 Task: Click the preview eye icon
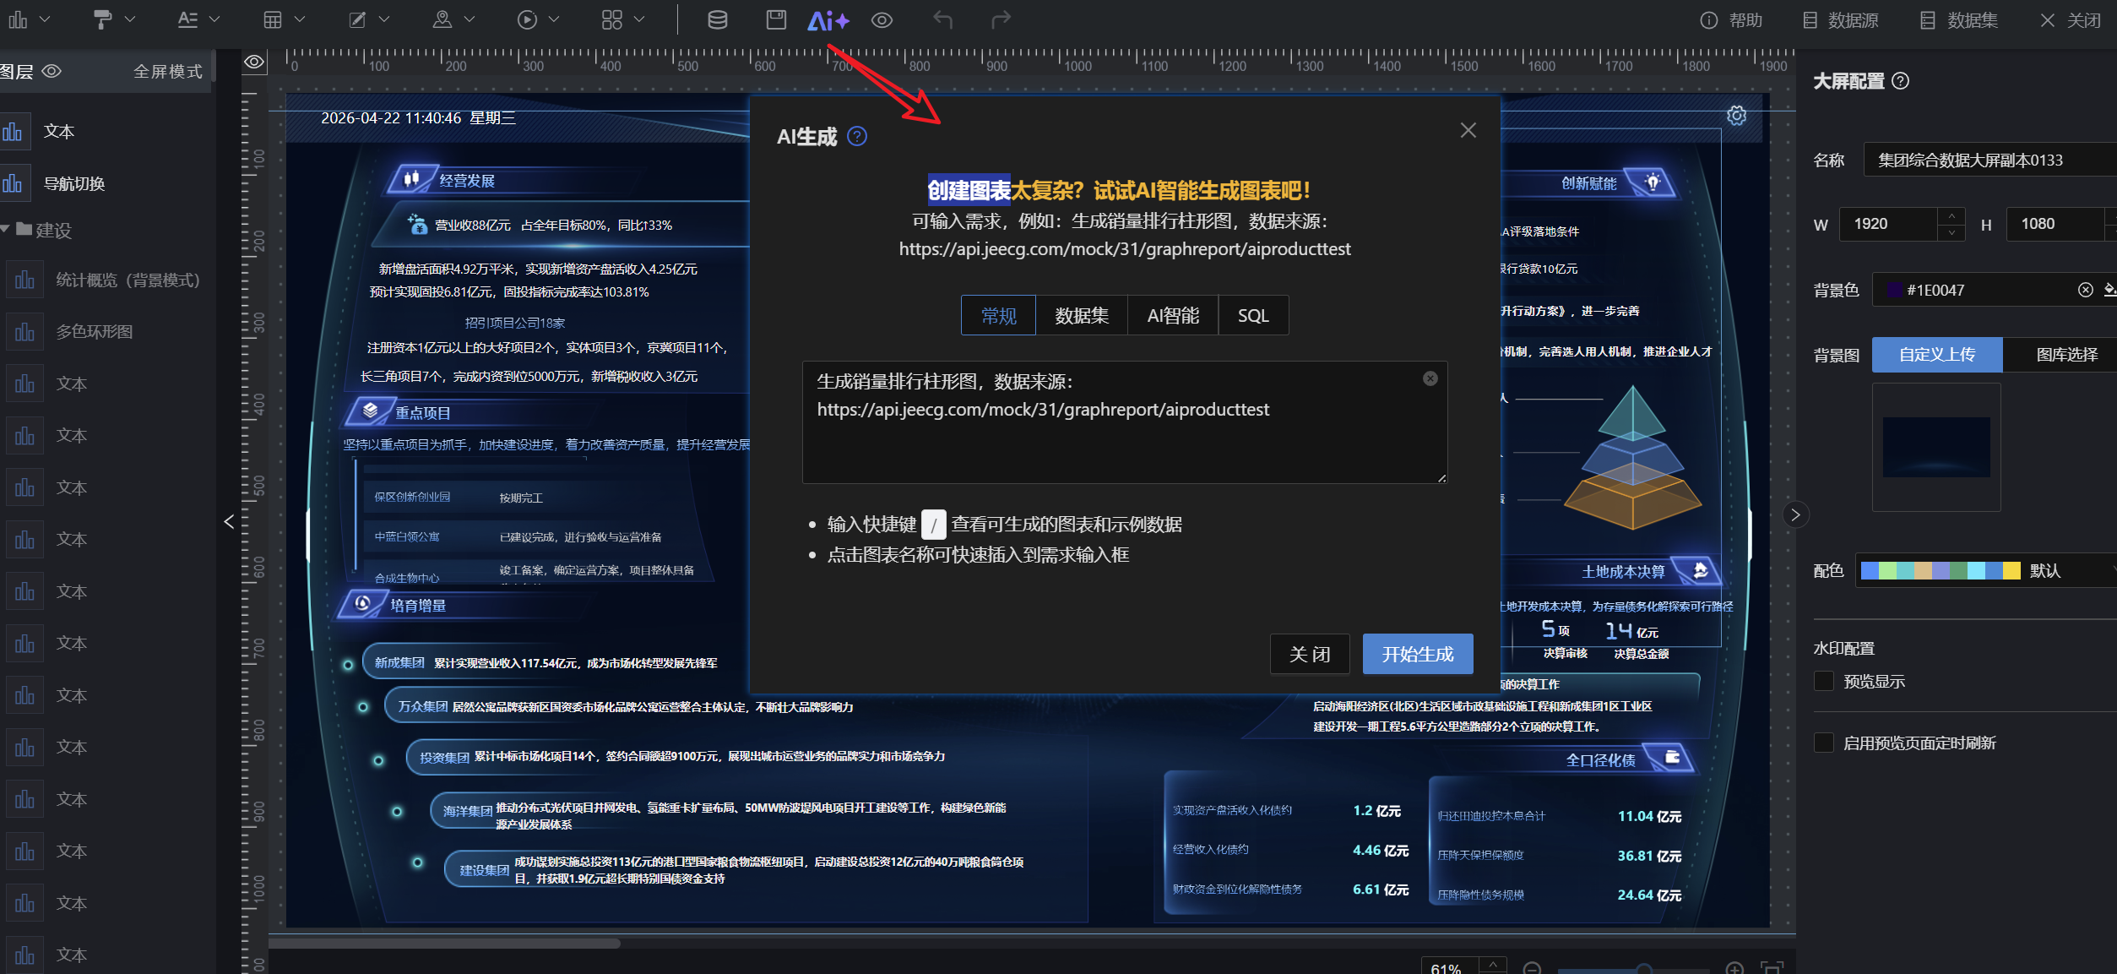(882, 19)
